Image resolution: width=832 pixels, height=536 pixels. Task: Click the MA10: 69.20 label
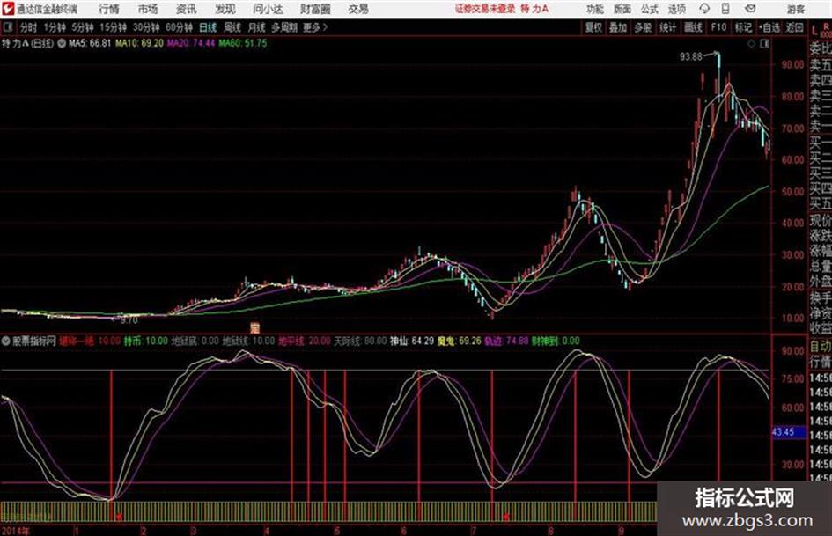point(140,43)
